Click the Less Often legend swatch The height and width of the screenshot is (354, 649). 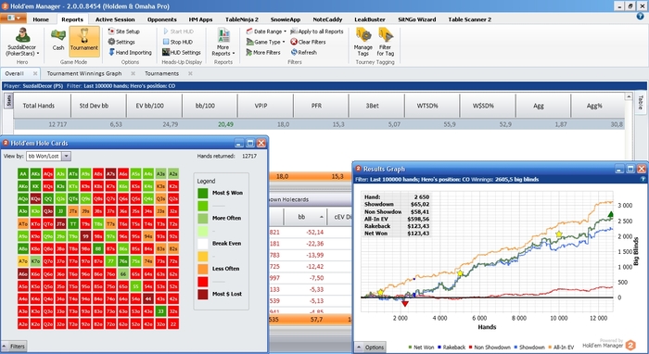203,269
